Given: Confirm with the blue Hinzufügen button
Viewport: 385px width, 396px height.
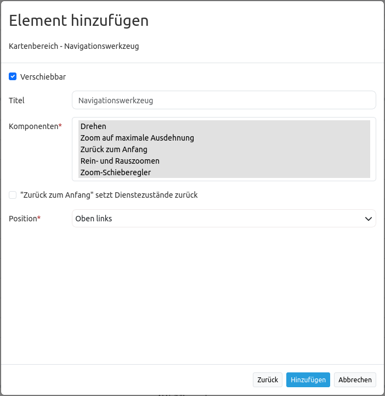Looking at the screenshot, I should tap(308, 380).
